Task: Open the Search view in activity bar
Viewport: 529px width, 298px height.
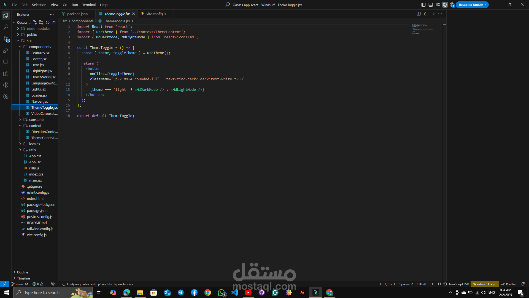Action: tap(6, 27)
